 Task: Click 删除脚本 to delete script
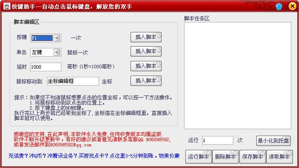(x=226, y=157)
